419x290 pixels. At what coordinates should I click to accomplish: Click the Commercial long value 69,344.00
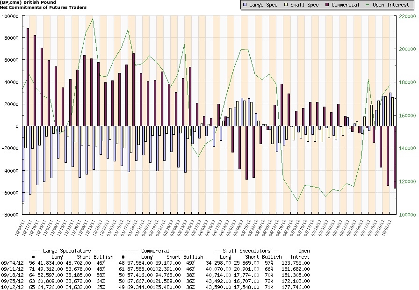pos(140,287)
